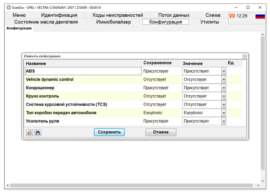Click the orange phone connection icon

click(x=232, y=16)
